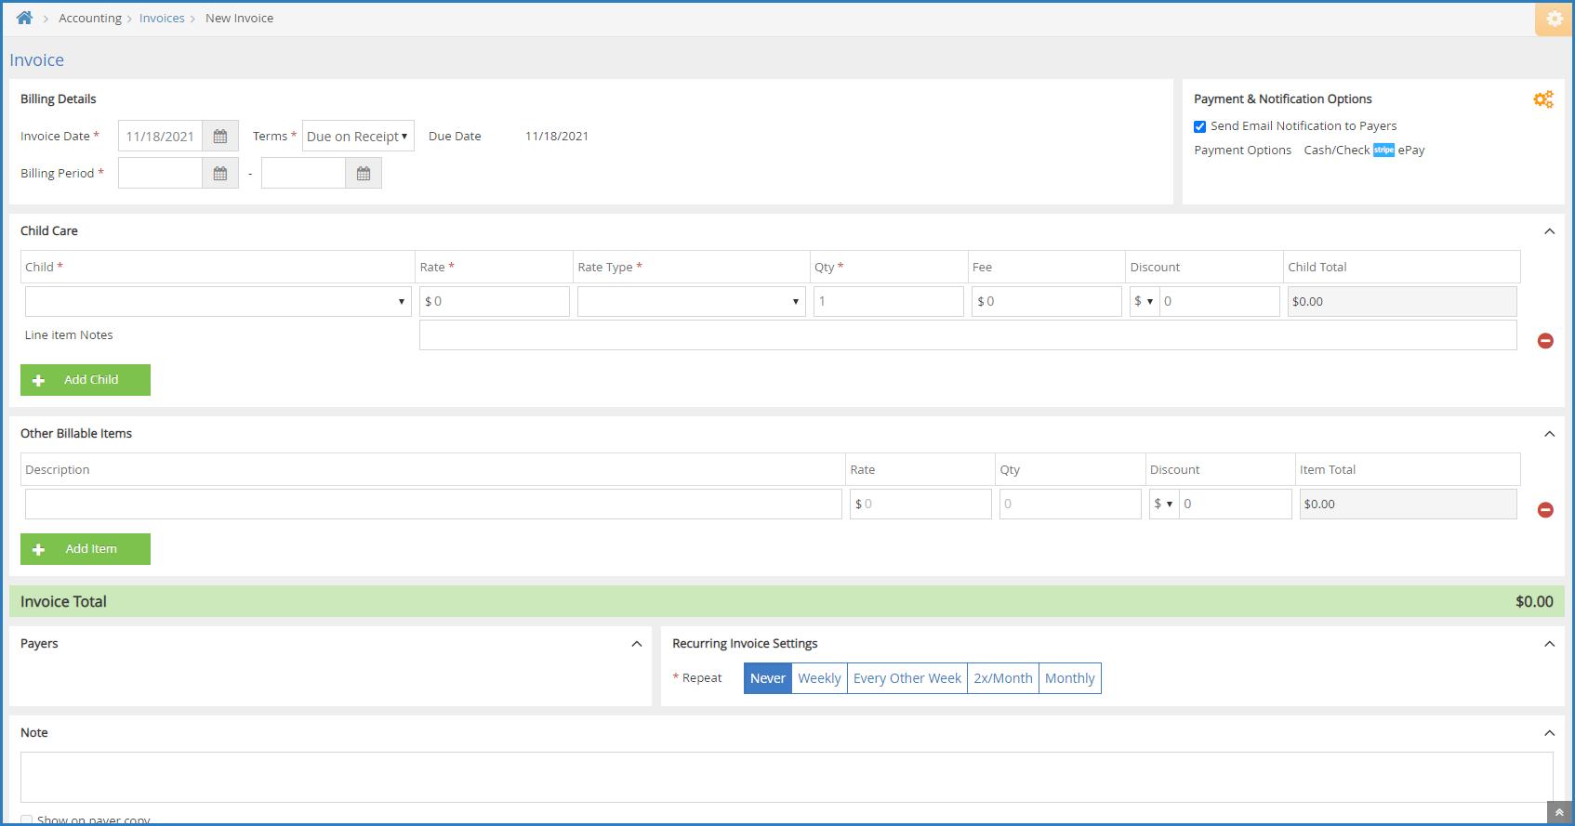Viewport: 1575px width, 826px height.
Task: Navigate to Accounting in breadcrumb
Action: click(90, 19)
